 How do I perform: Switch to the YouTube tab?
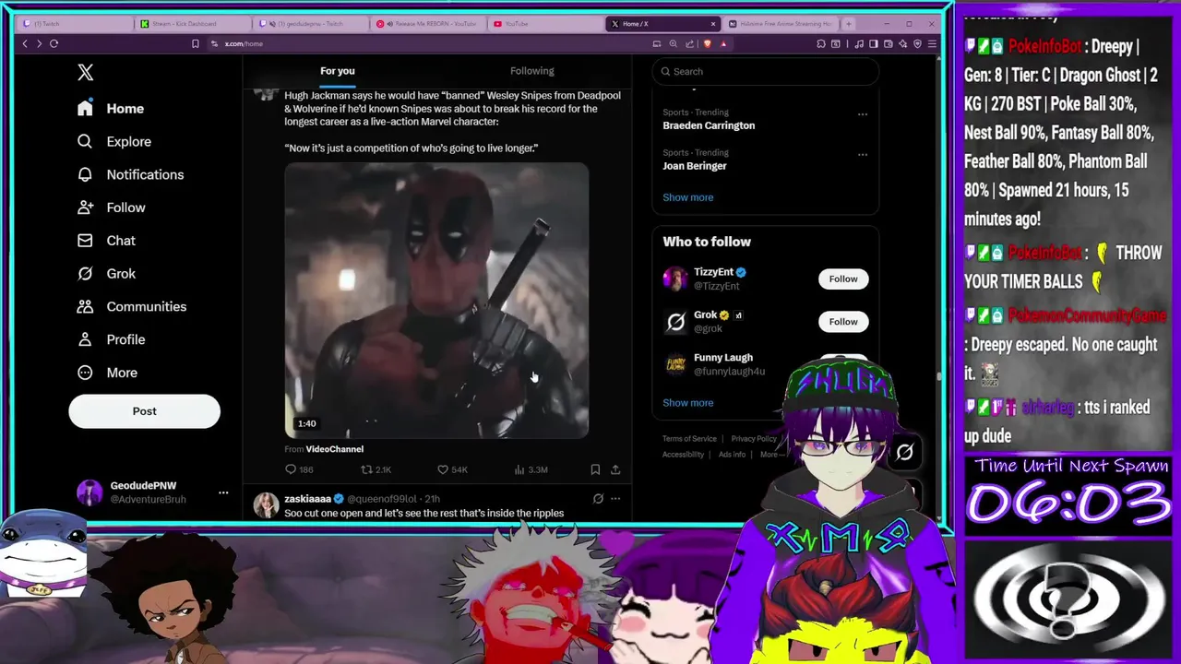544,24
